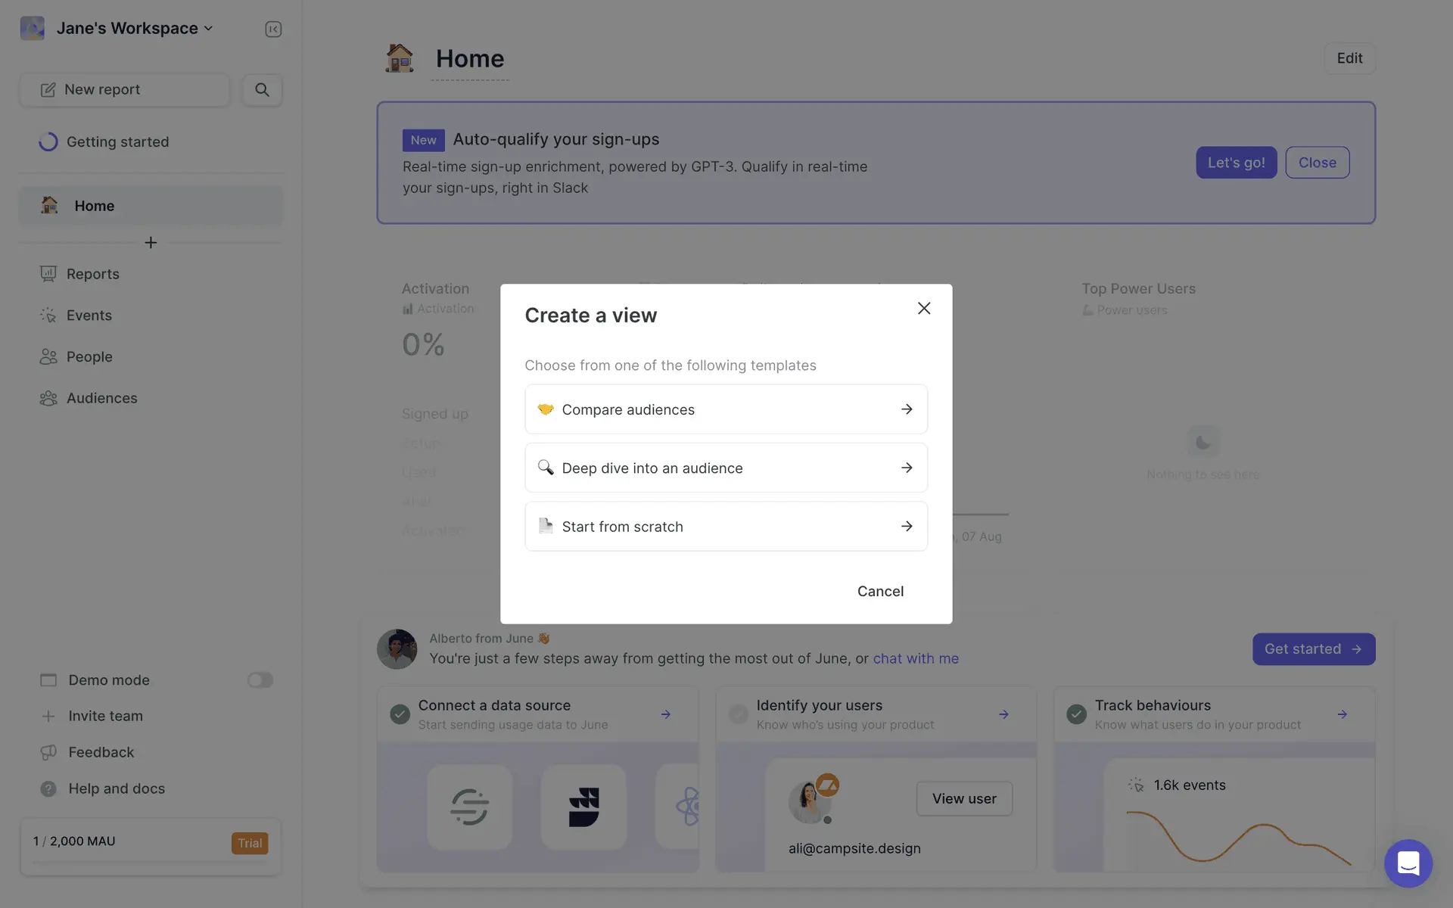Click the New report field
The image size is (1453, 908).
124,89
